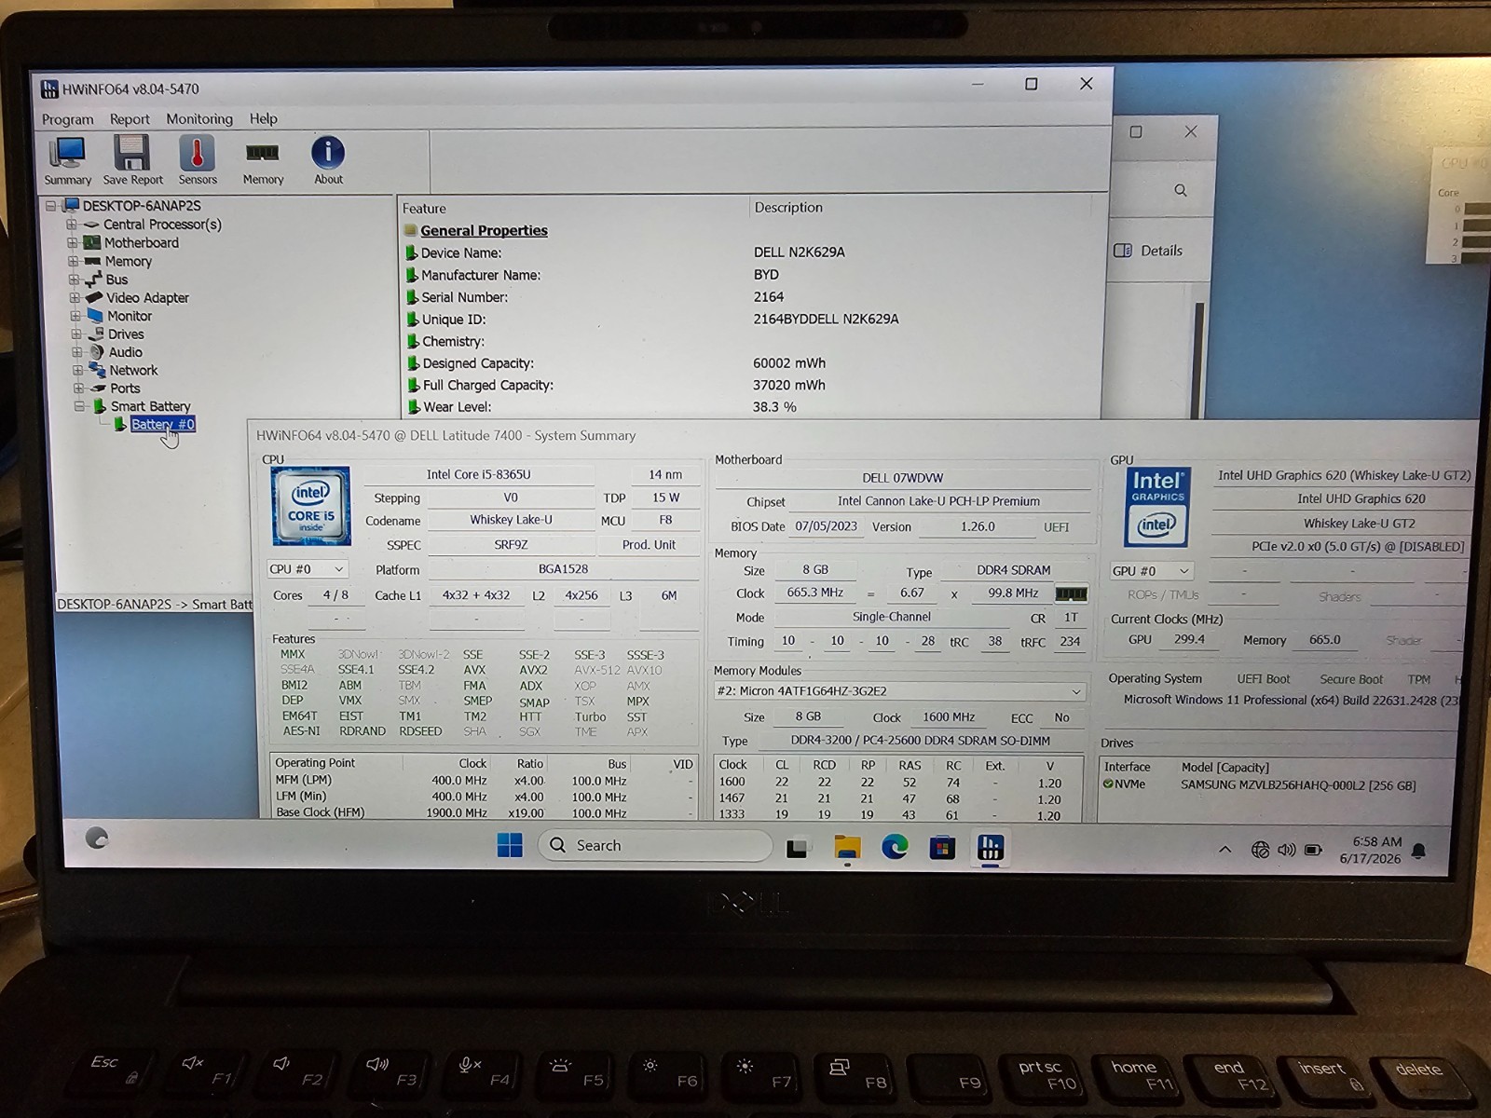Screen dimensions: 1491x1118
Task: Click Details in the background window
Action: 1148,251
